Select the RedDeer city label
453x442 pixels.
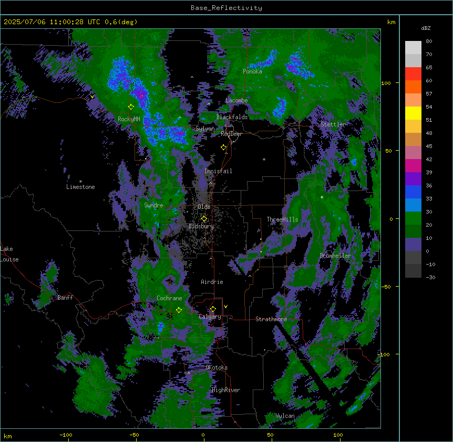point(231,134)
